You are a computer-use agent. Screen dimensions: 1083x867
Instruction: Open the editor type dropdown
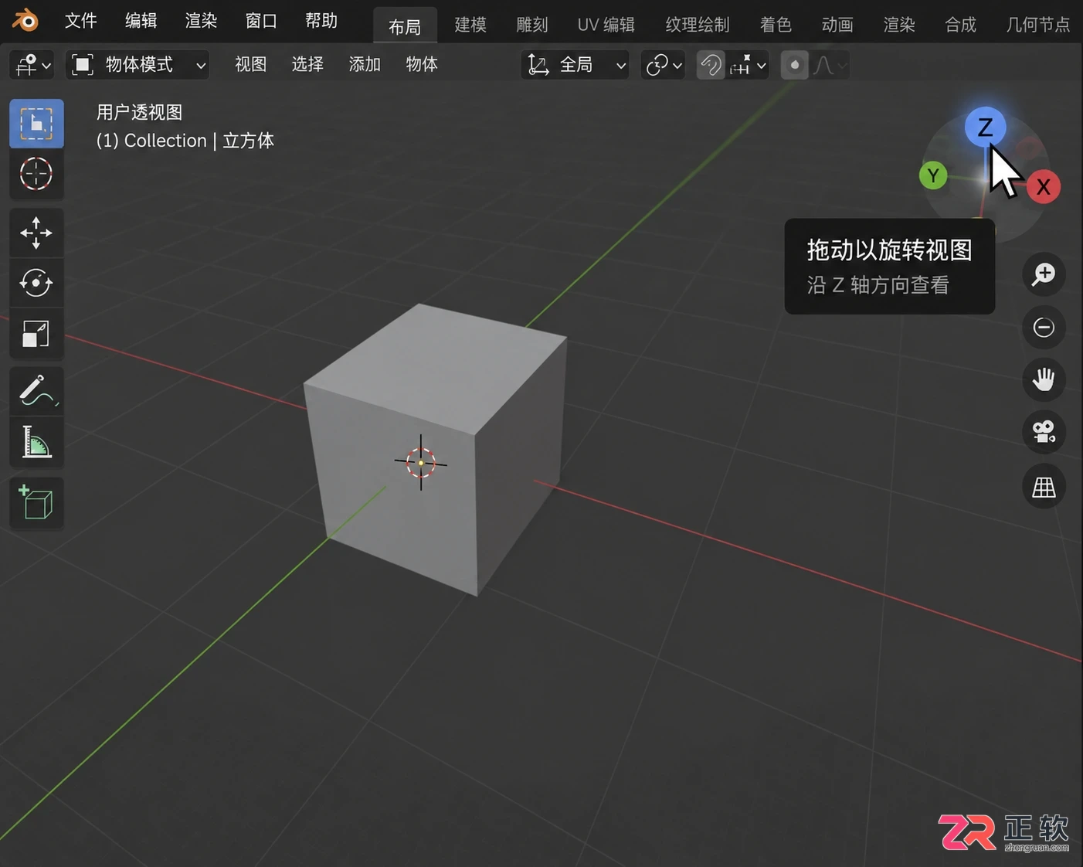(x=32, y=65)
